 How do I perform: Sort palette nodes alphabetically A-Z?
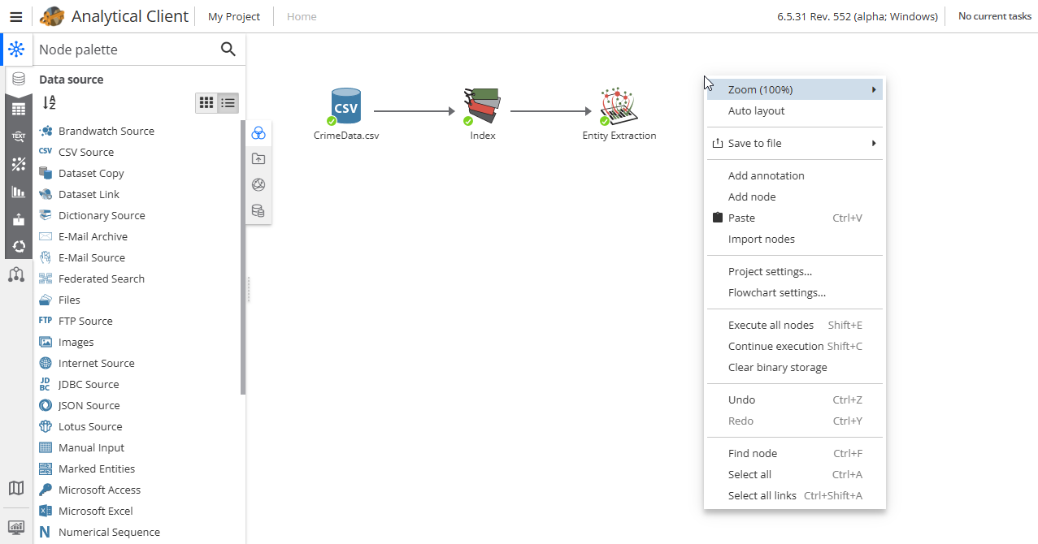(50, 103)
